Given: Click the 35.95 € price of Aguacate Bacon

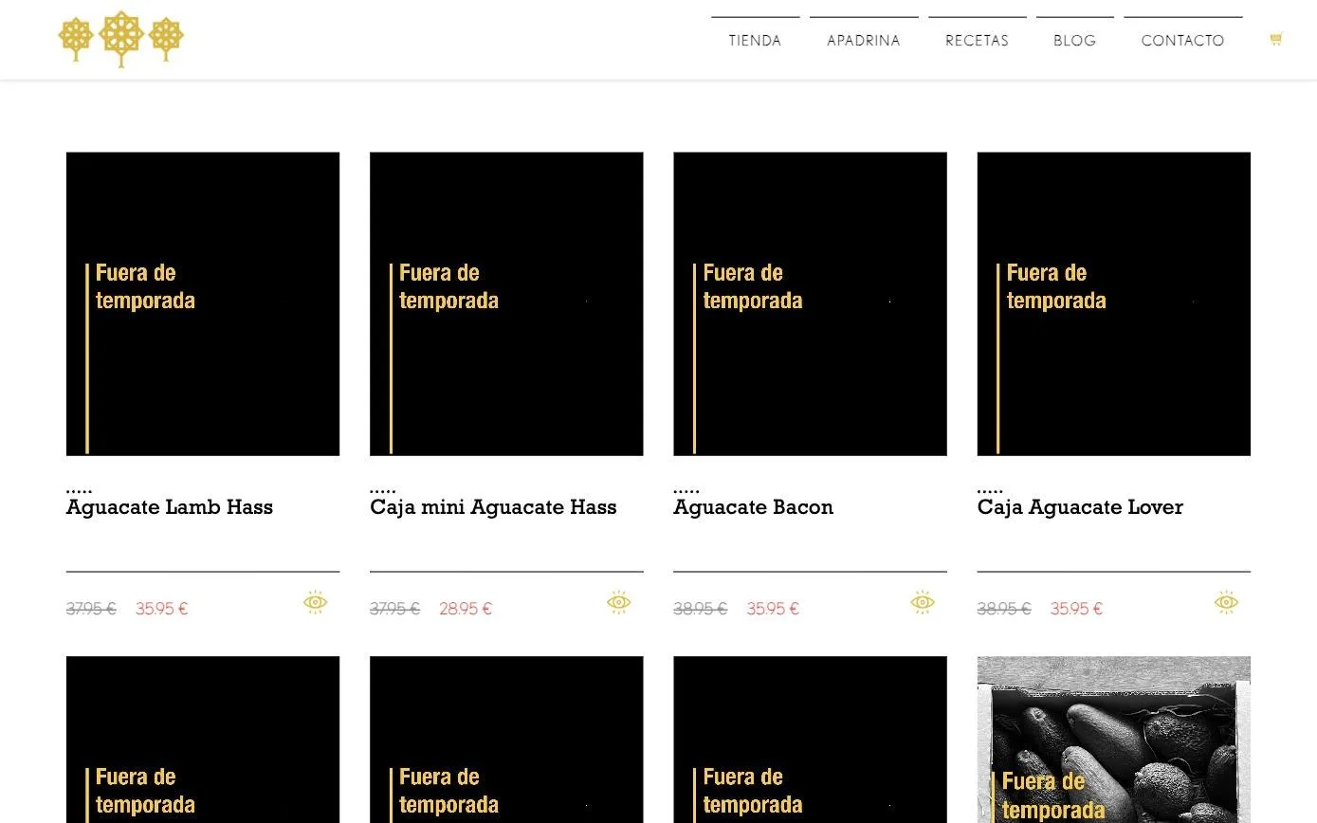Looking at the screenshot, I should 773,609.
